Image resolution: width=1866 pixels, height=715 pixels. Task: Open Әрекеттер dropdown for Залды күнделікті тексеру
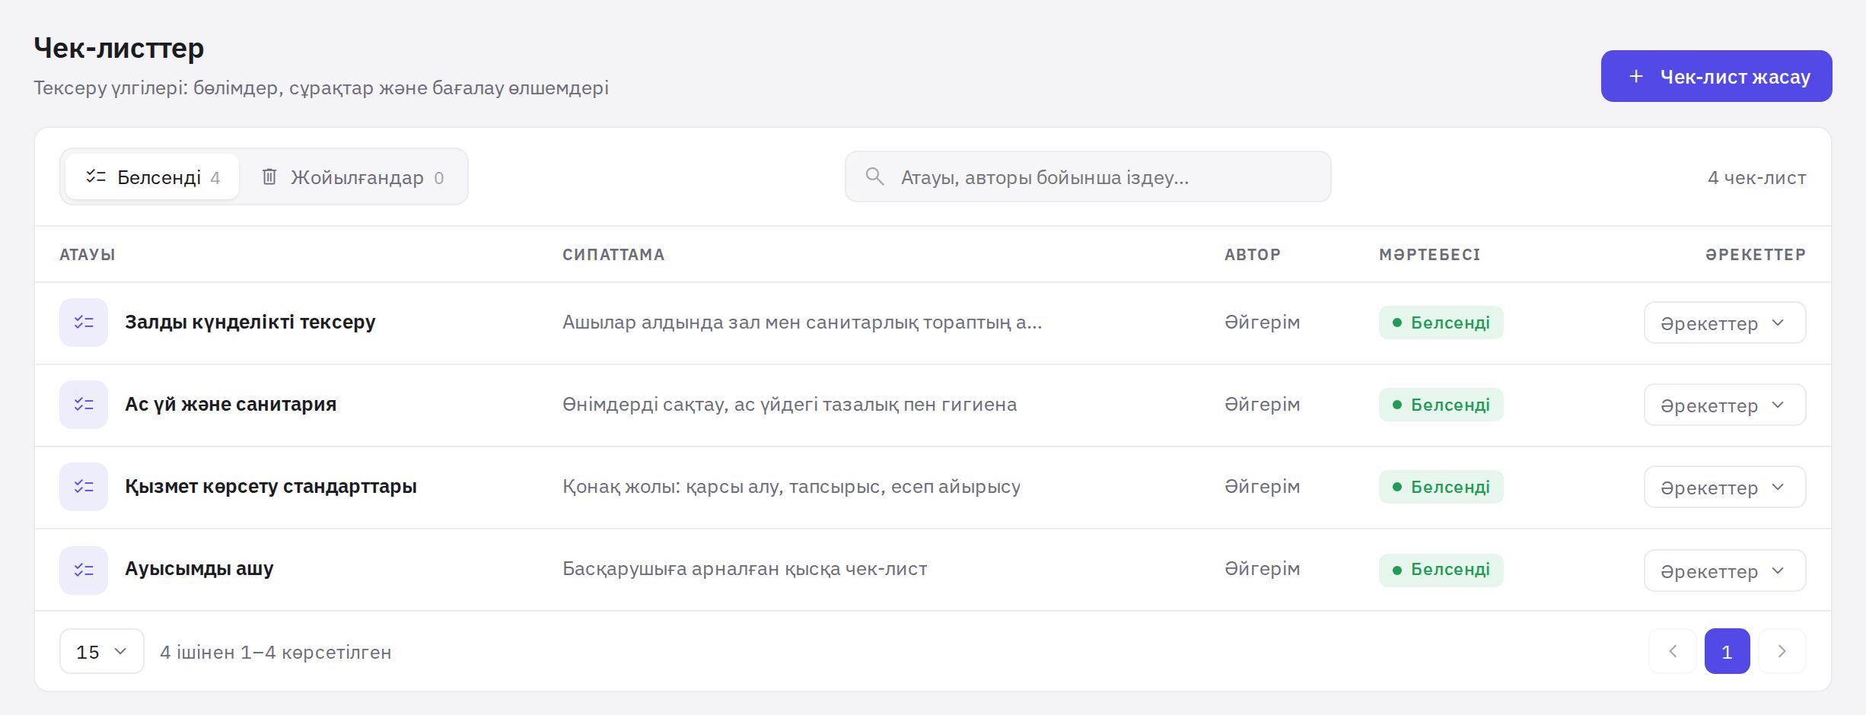click(x=1724, y=323)
